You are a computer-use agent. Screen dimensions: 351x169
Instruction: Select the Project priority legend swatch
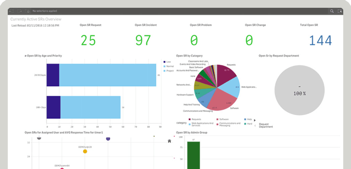(165, 71)
